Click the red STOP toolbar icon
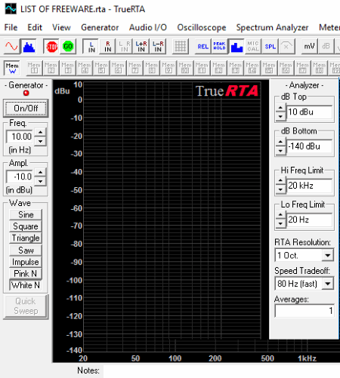This screenshot has width=340, height=378. click(51, 47)
